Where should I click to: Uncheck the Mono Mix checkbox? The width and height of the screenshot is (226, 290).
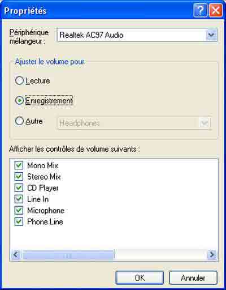19,165
